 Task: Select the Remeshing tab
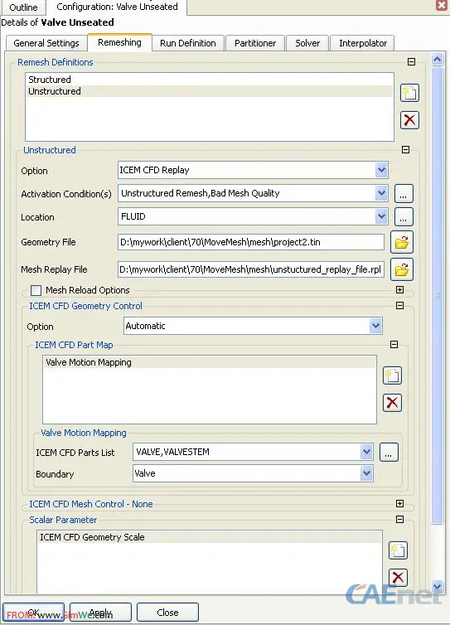click(119, 42)
